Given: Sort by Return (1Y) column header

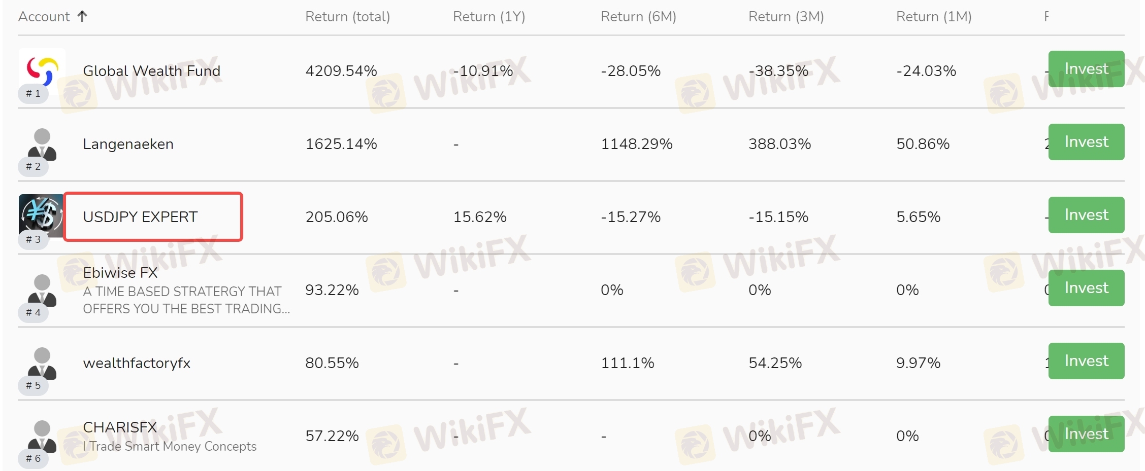Looking at the screenshot, I should click(489, 17).
